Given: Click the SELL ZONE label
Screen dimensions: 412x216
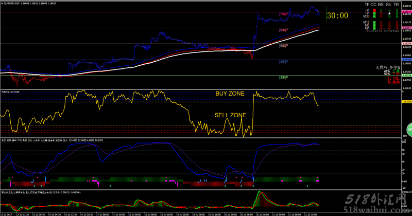Looking at the screenshot, I should click(x=230, y=115).
